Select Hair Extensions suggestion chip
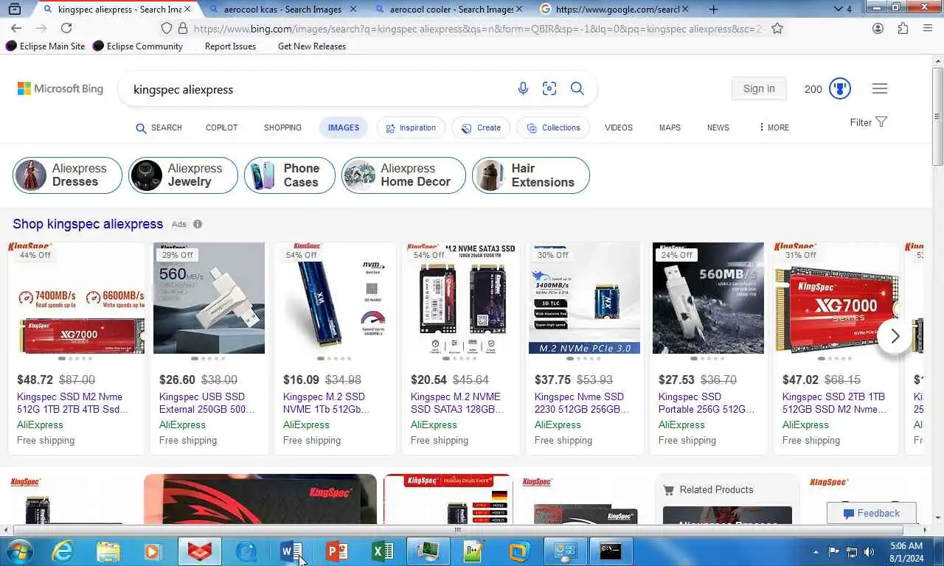 [x=531, y=175]
